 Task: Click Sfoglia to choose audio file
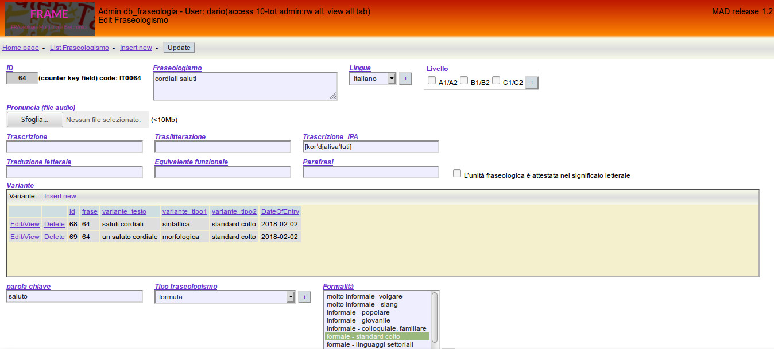[x=34, y=120]
